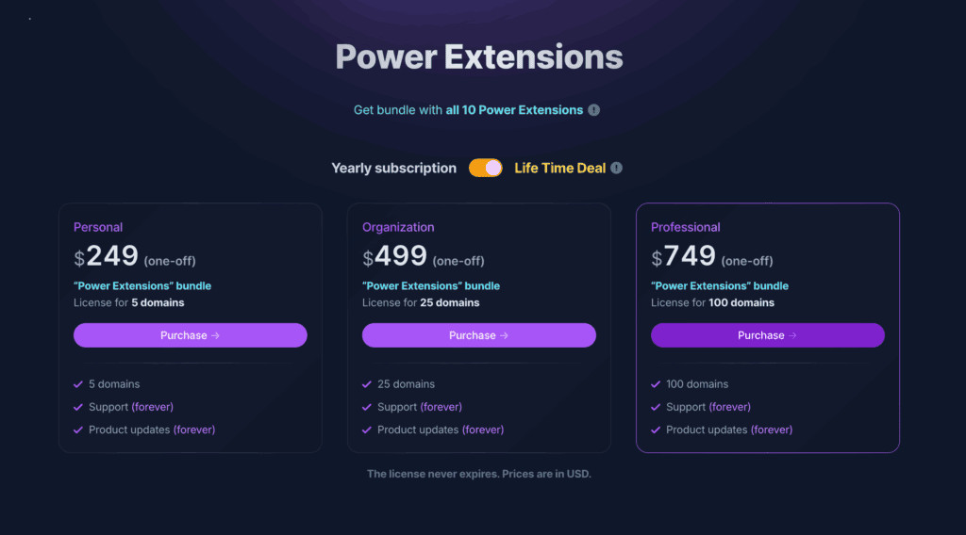Viewport: 966px width, 535px height.
Task: Click the Personal plan heading
Action: tap(98, 227)
